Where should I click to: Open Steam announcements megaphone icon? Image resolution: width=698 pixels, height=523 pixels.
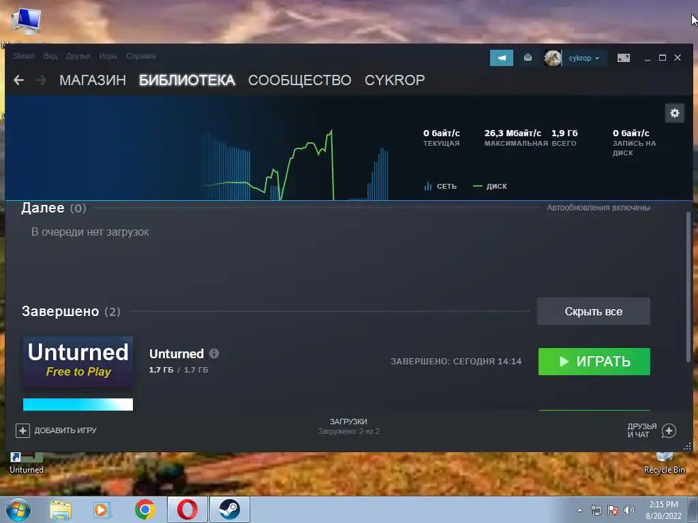[x=501, y=58]
